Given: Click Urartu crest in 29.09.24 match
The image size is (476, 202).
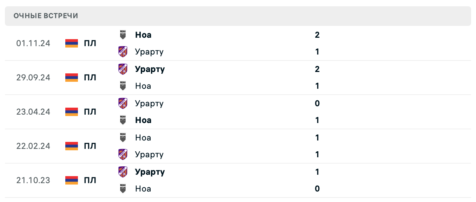Looking at the screenshot, I should (123, 69).
